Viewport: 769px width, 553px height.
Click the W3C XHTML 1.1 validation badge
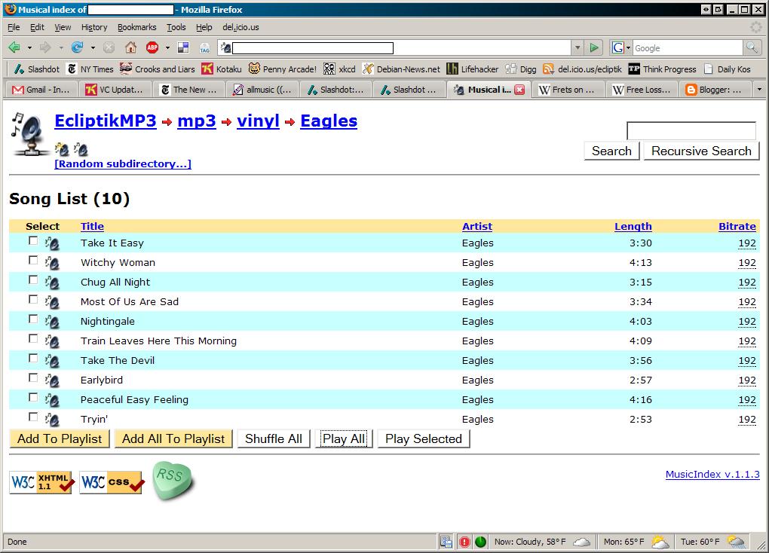click(41, 482)
